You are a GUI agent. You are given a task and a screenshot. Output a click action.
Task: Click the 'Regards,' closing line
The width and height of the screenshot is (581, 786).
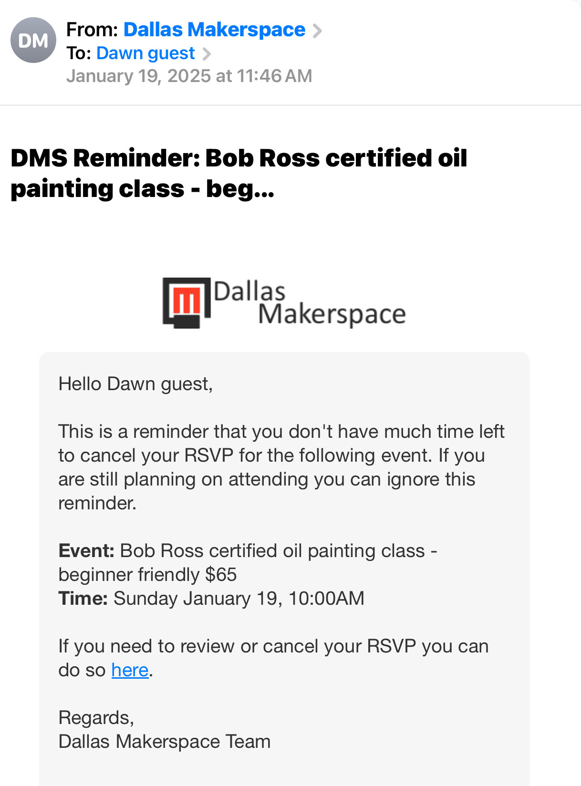tap(96, 718)
